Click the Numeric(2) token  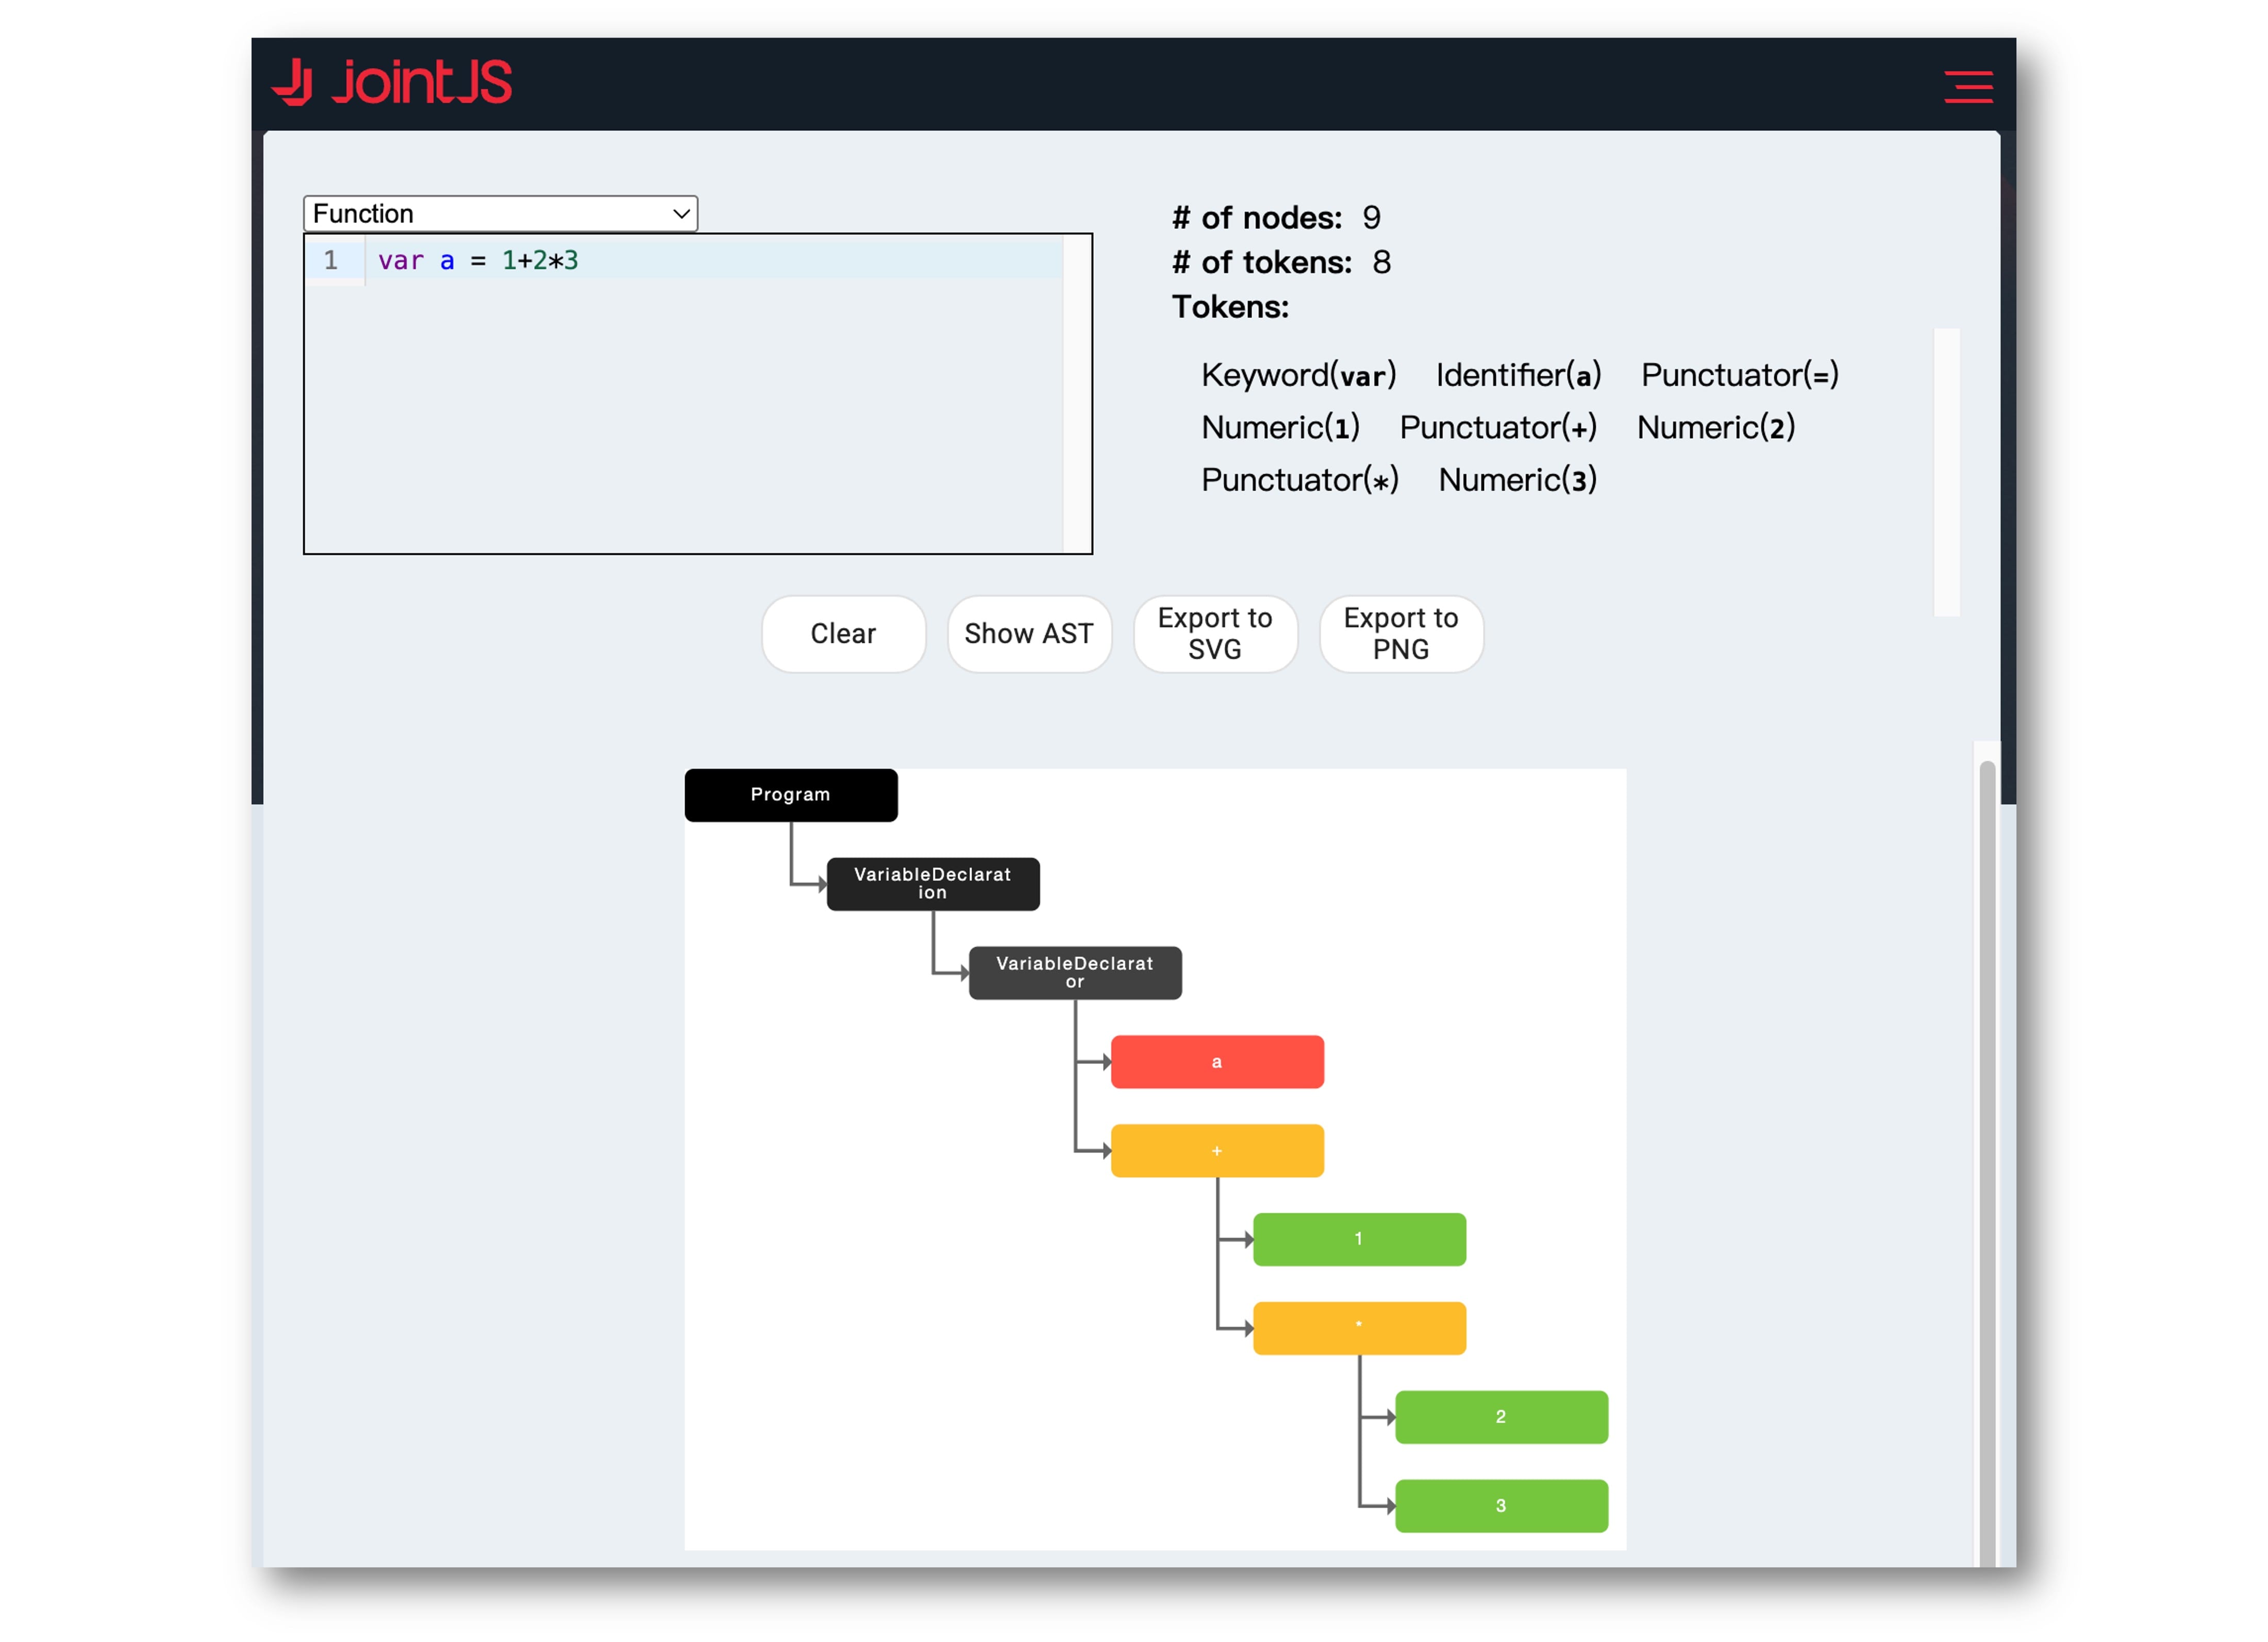[1716, 428]
